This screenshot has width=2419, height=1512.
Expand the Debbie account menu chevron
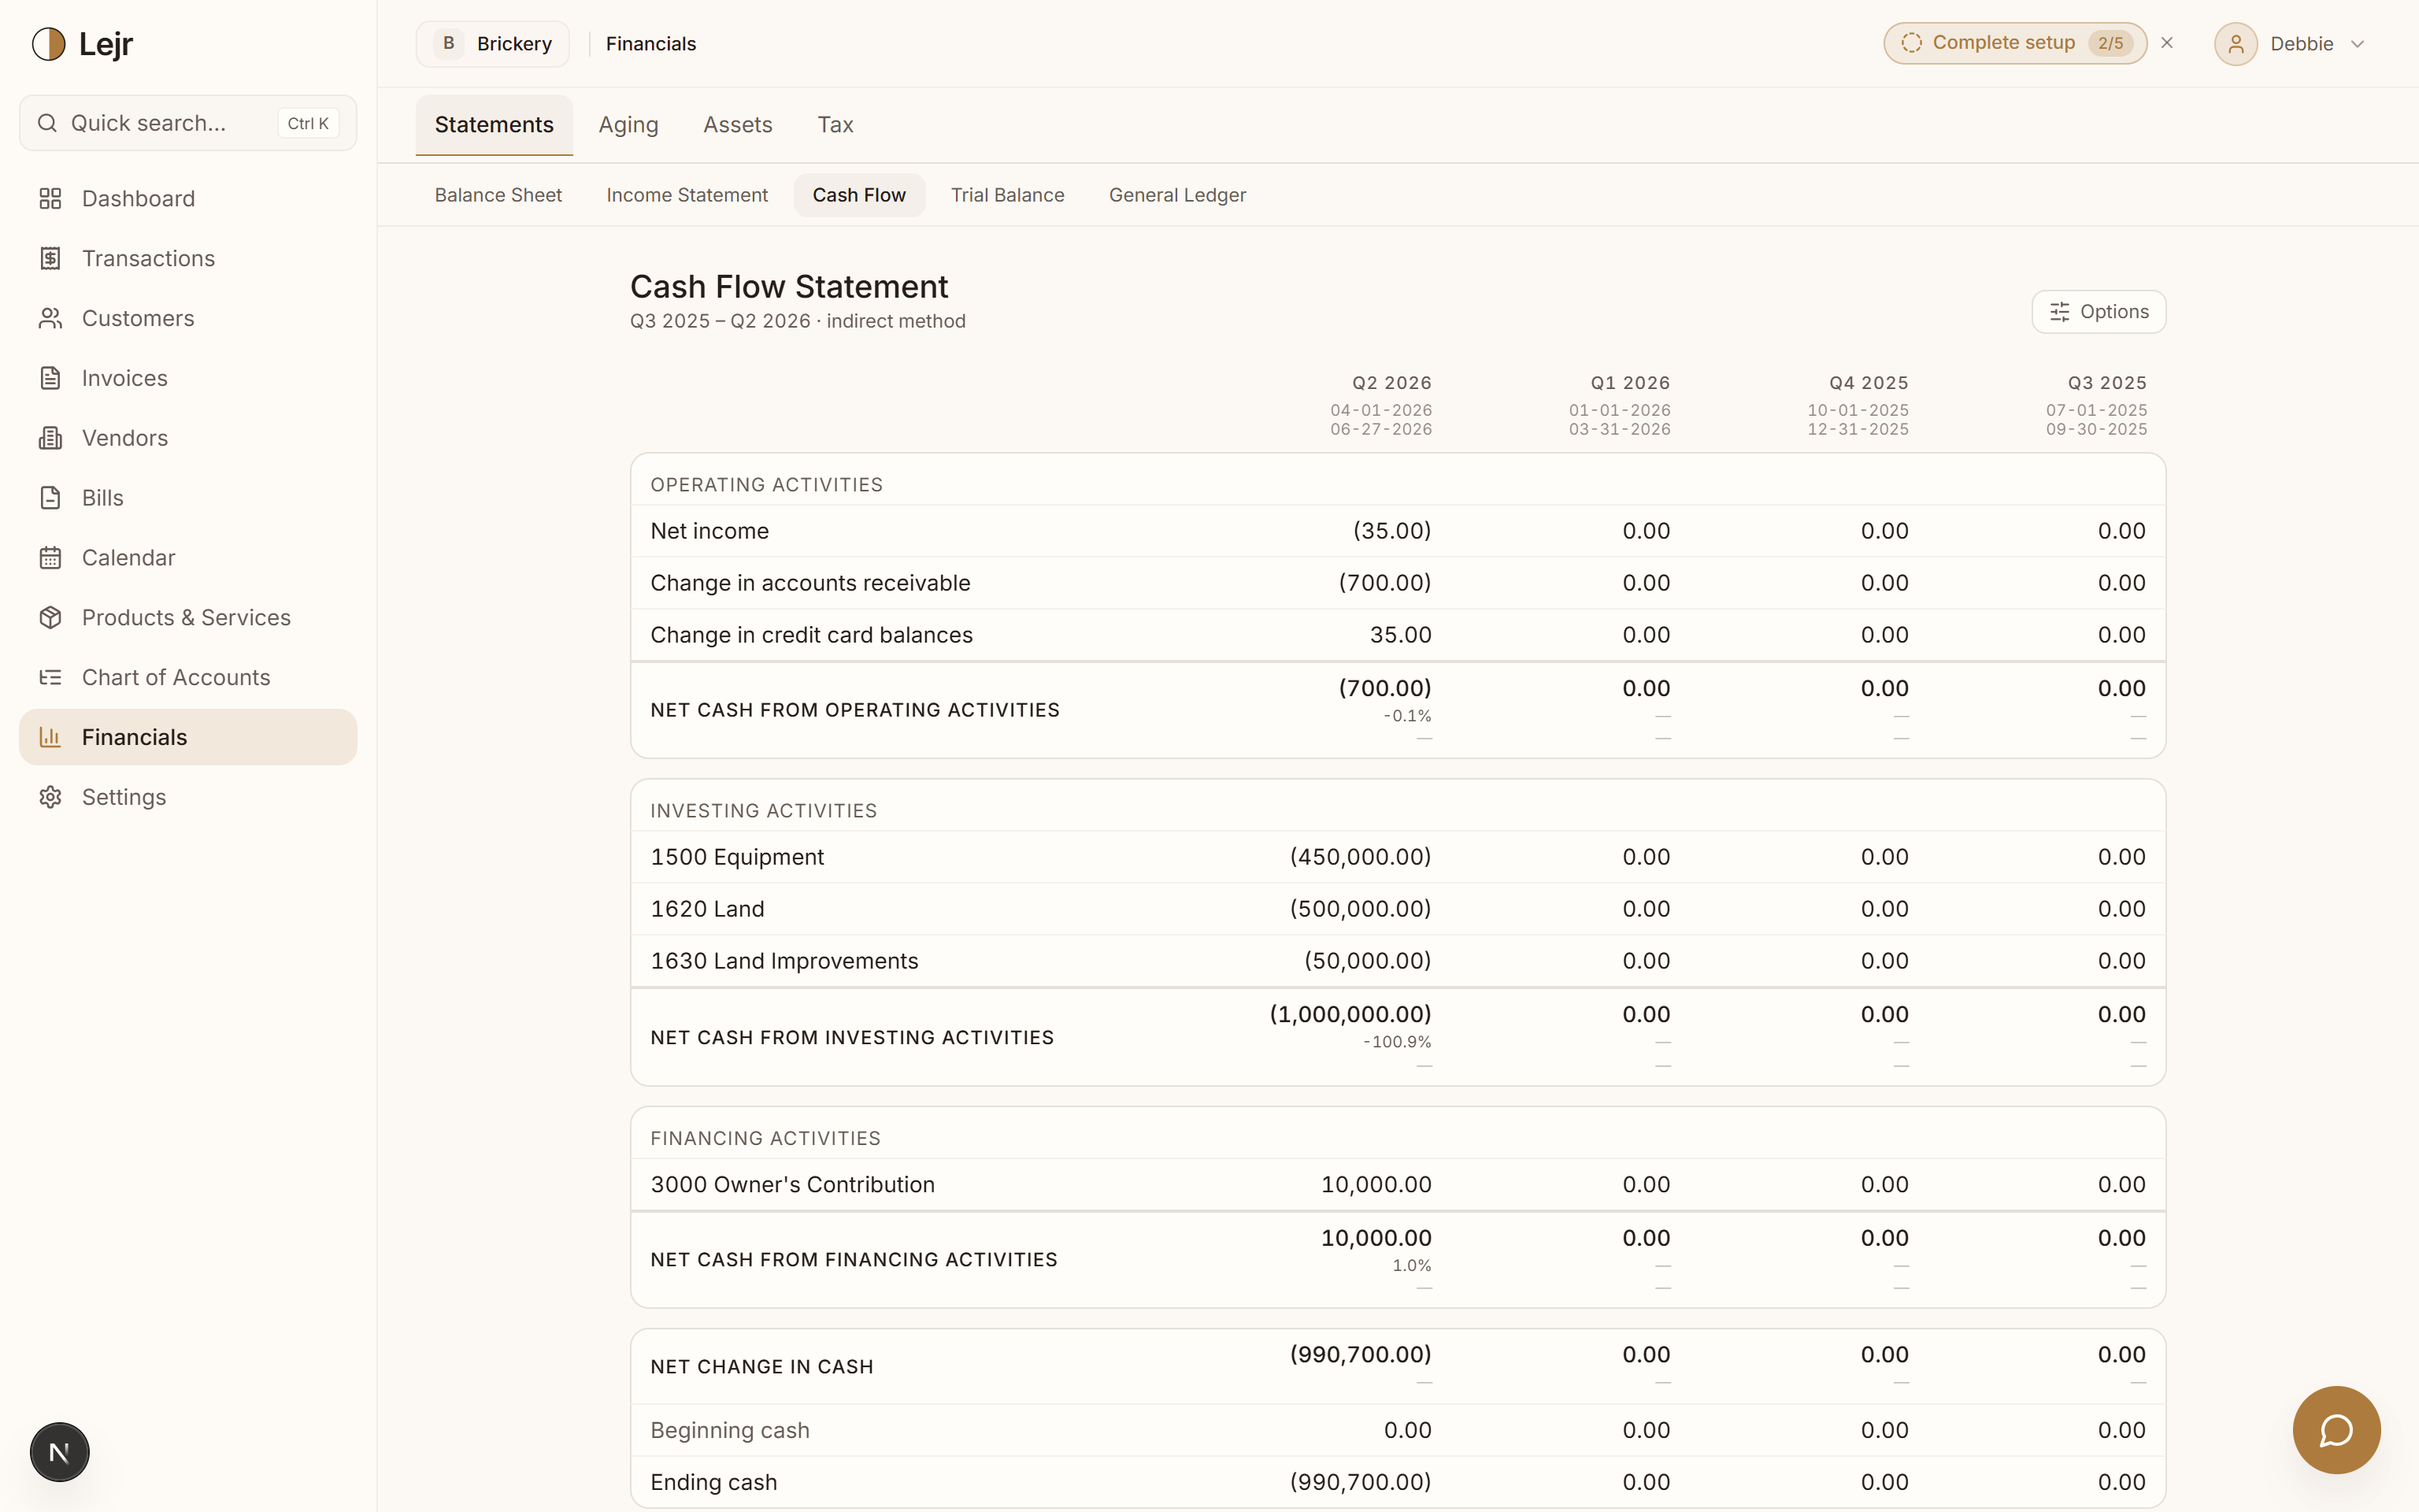coord(2358,44)
